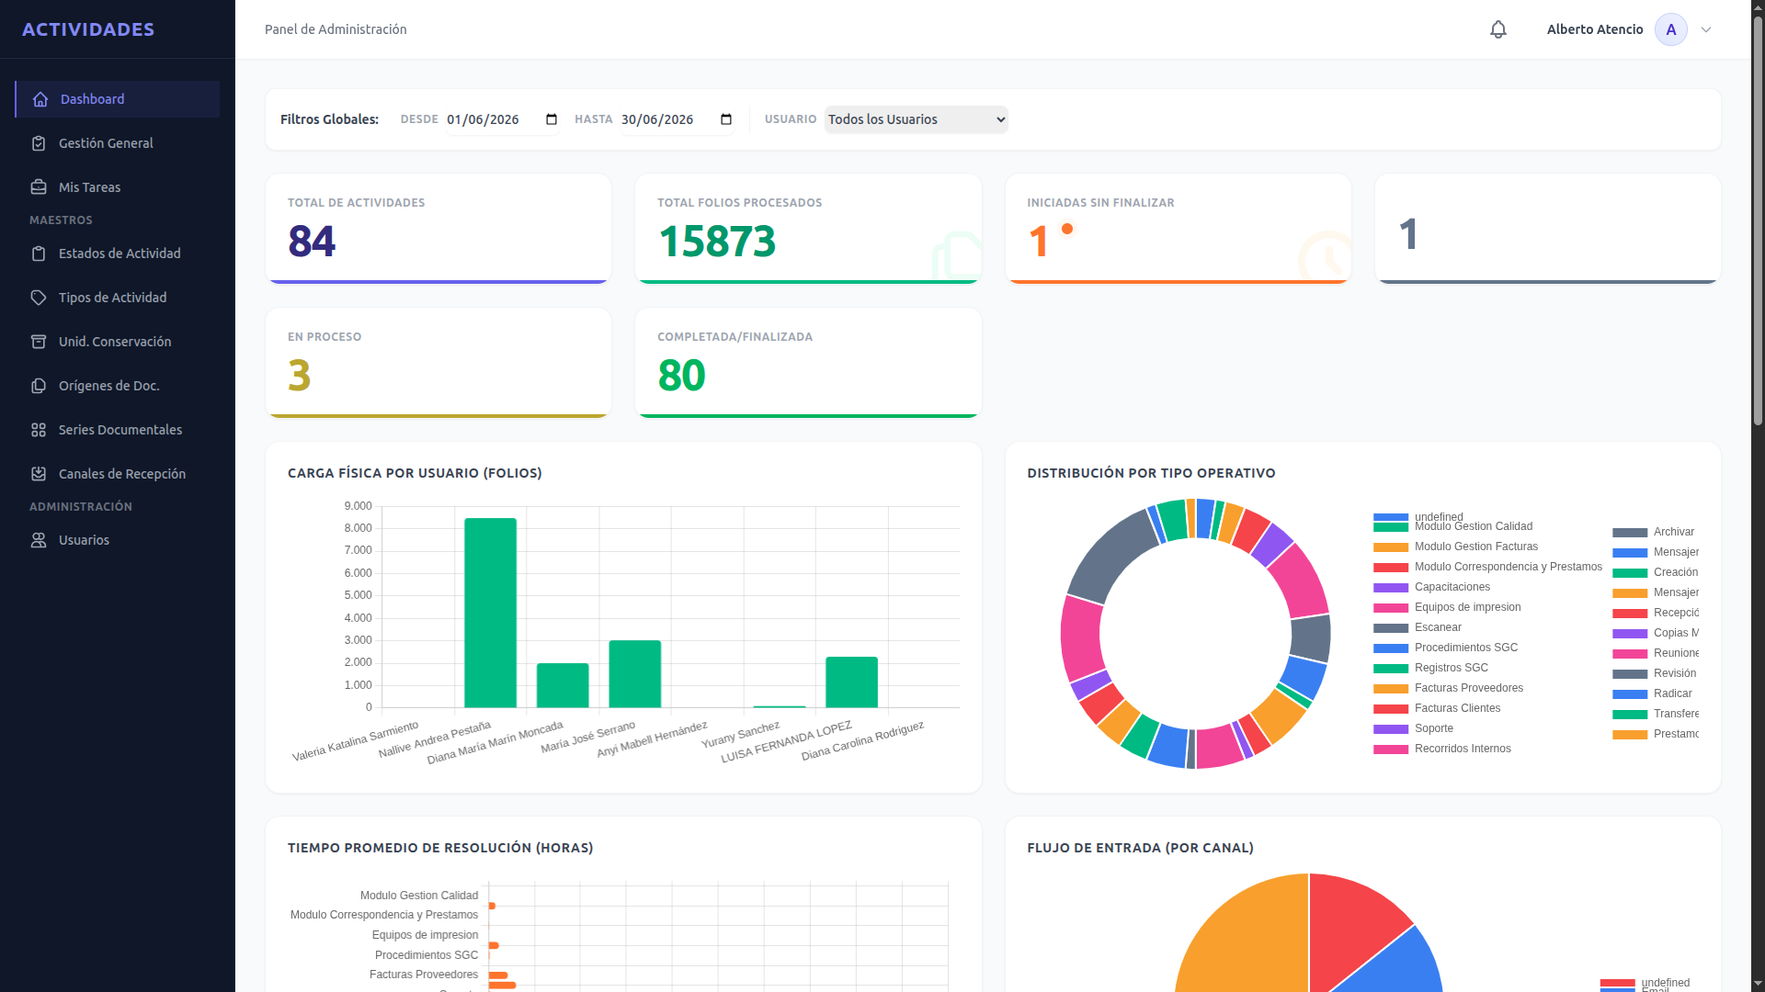The width and height of the screenshot is (1765, 992).
Task: Click the DESDE date field 01/06/2026
Action: (503, 119)
